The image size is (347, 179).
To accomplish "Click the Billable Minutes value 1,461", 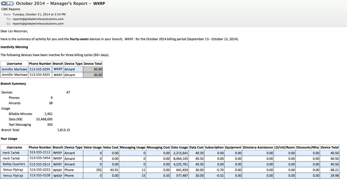I will 48,114.
